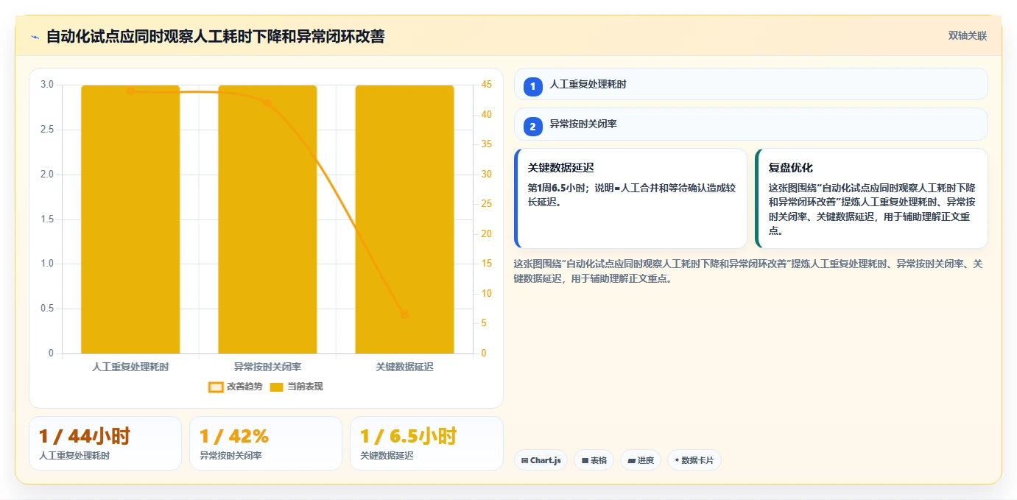
Task: Click the trend line point above 异常按时关闭率
Action: pyautogui.click(x=267, y=103)
